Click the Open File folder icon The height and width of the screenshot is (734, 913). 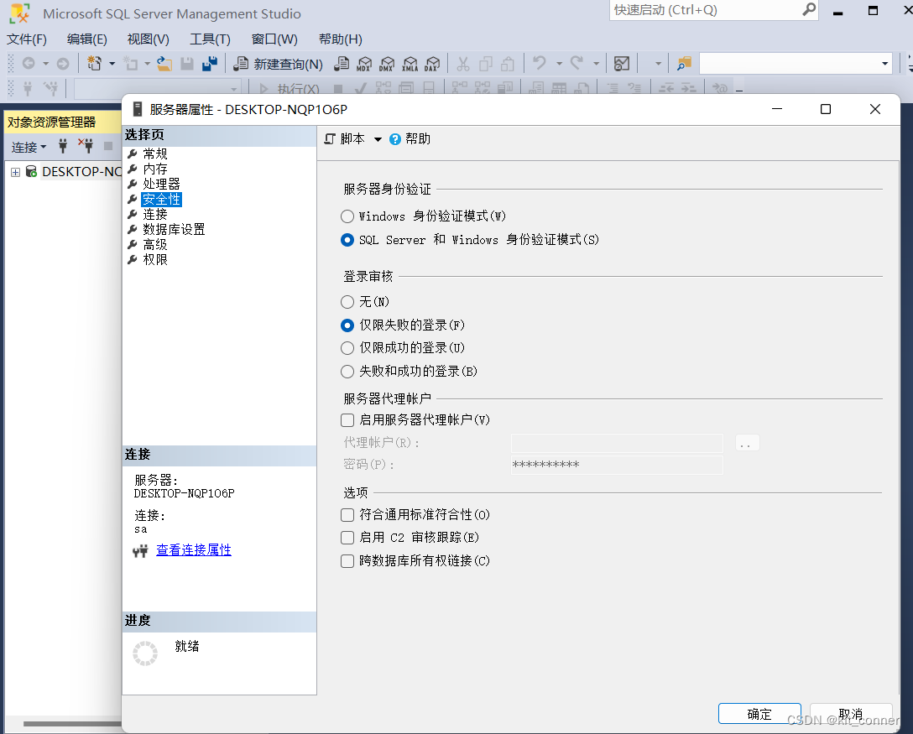click(164, 64)
